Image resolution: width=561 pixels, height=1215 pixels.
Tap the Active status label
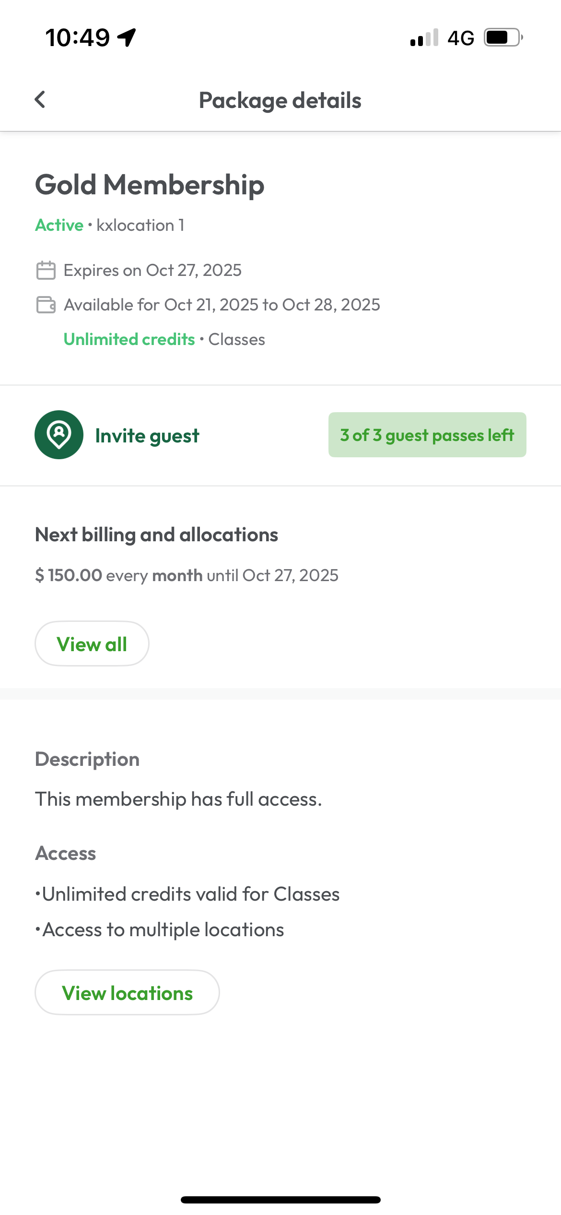[x=59, y=225]
